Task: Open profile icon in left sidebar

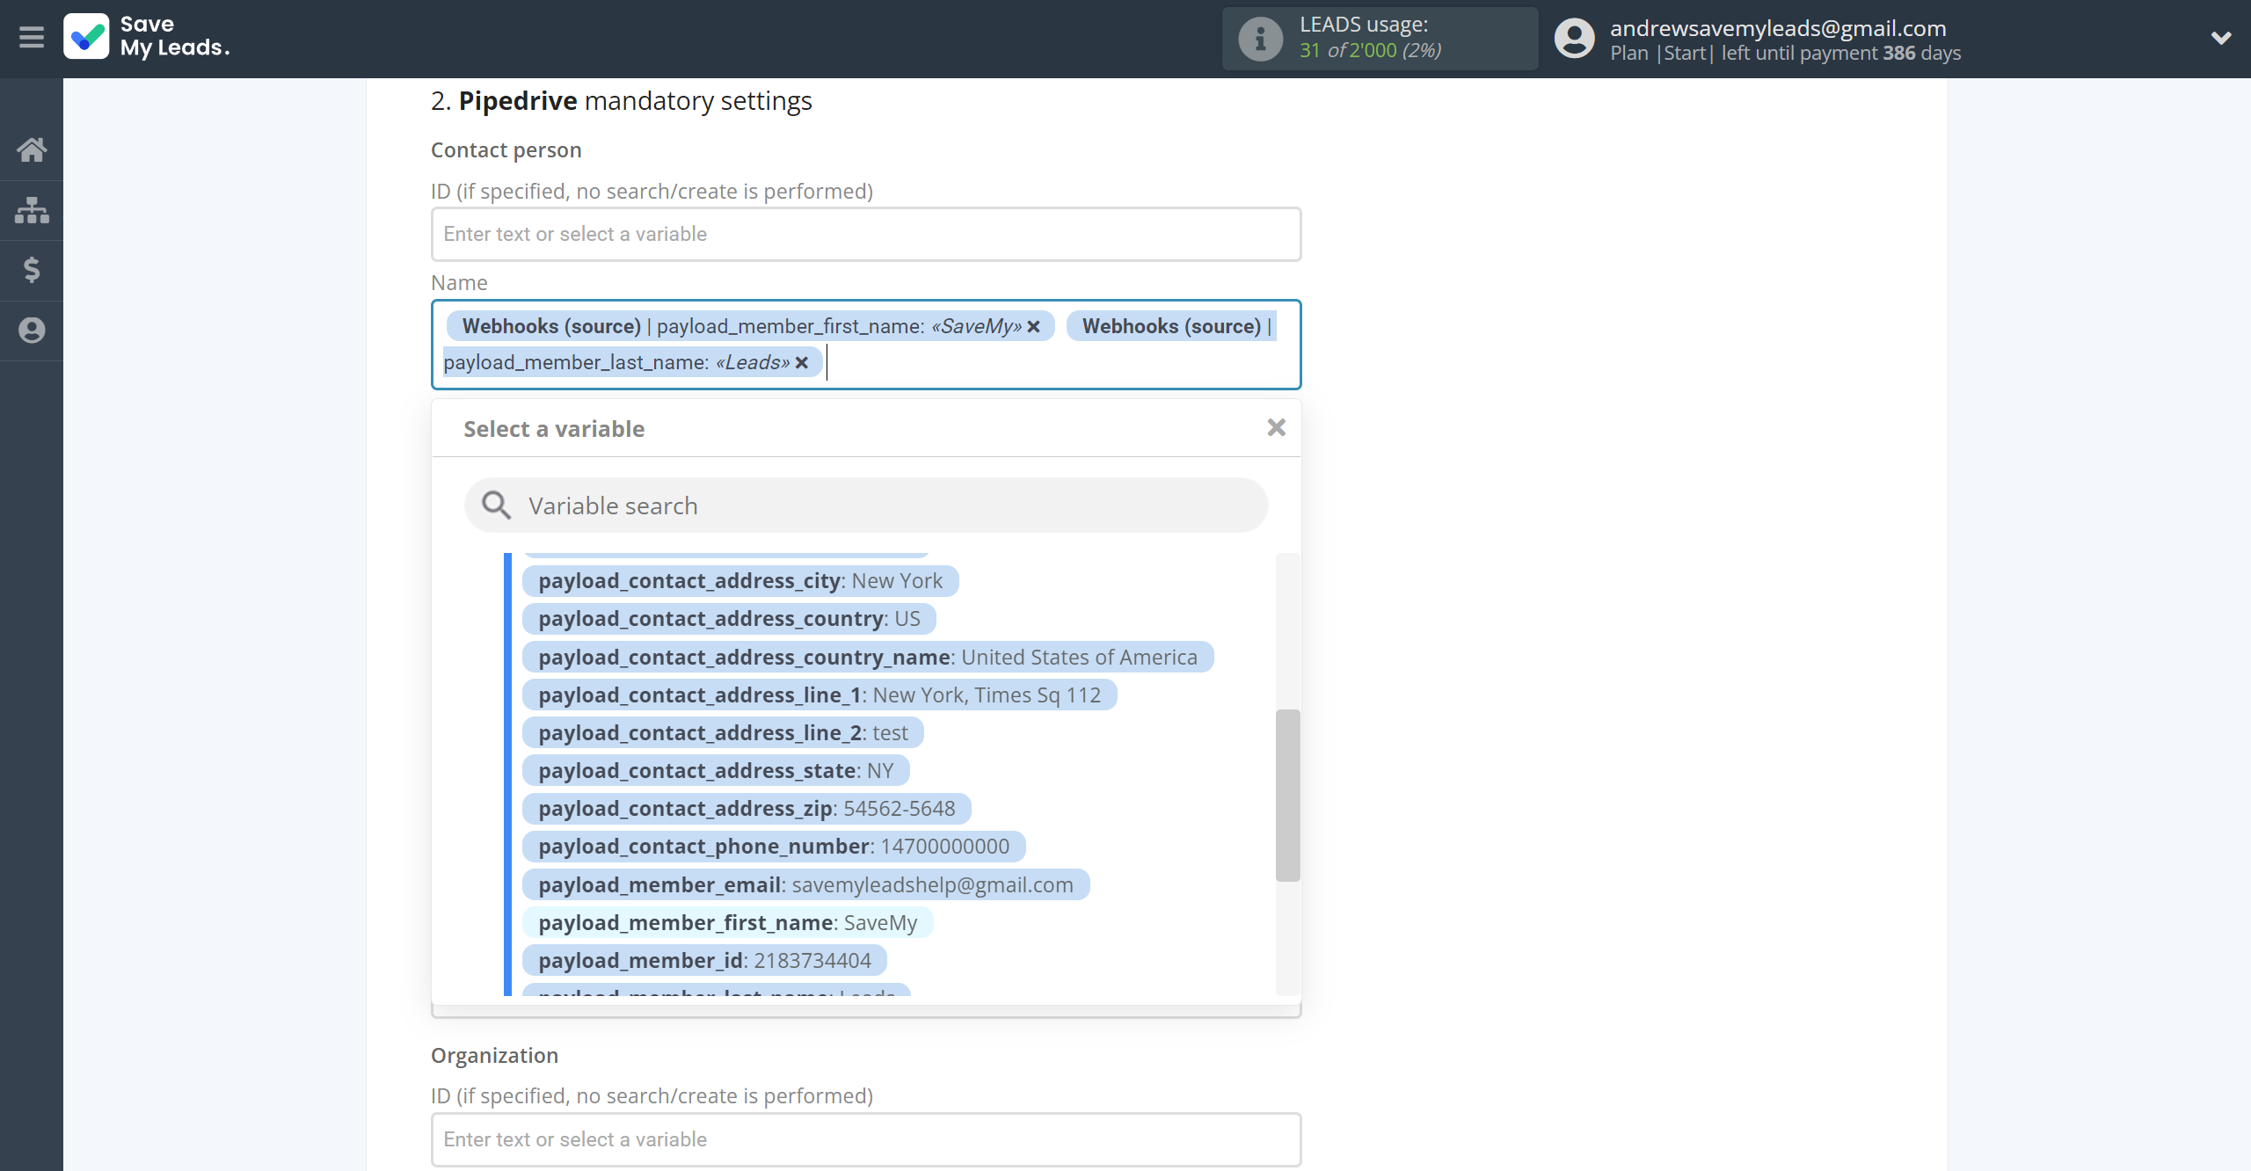Action: (x=32, y=331)
